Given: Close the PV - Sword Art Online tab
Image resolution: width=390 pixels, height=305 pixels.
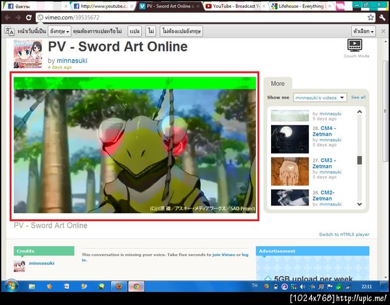Looking at the screenshot, I should coord(198,7).
